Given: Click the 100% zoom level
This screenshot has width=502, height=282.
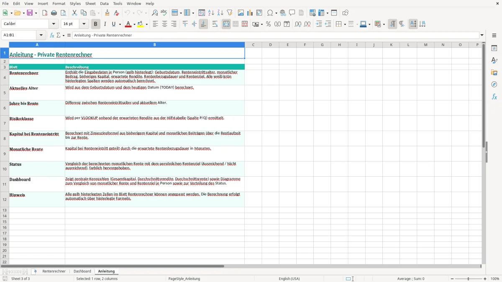Looking at the screenshot, I should pyautogui.click(x=495, y=279).
